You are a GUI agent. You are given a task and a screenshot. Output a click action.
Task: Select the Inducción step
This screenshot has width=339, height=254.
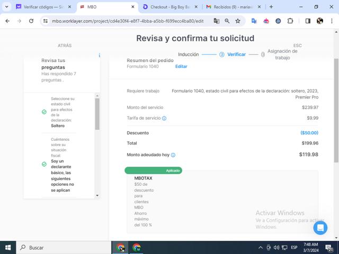pyautogui.click(x=188, y=55)
